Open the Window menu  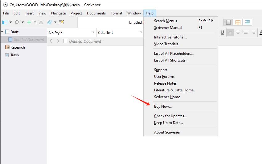pyautogui.click(x=134, y=13)
